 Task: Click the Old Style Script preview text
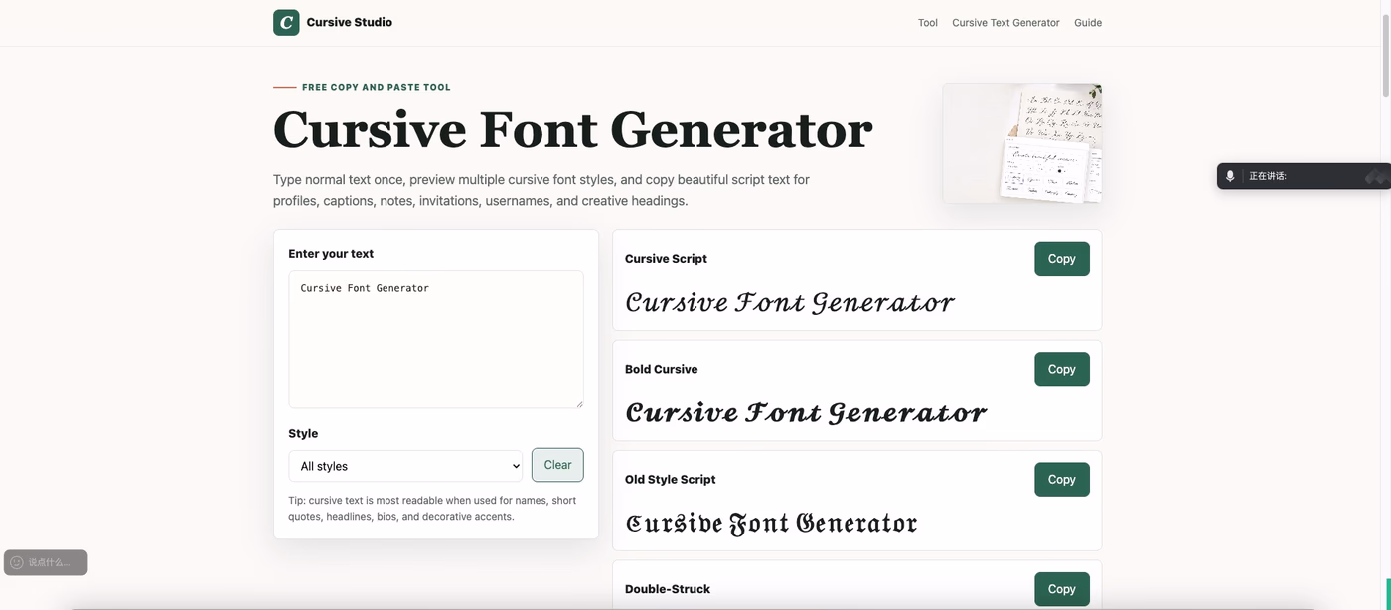771,523
